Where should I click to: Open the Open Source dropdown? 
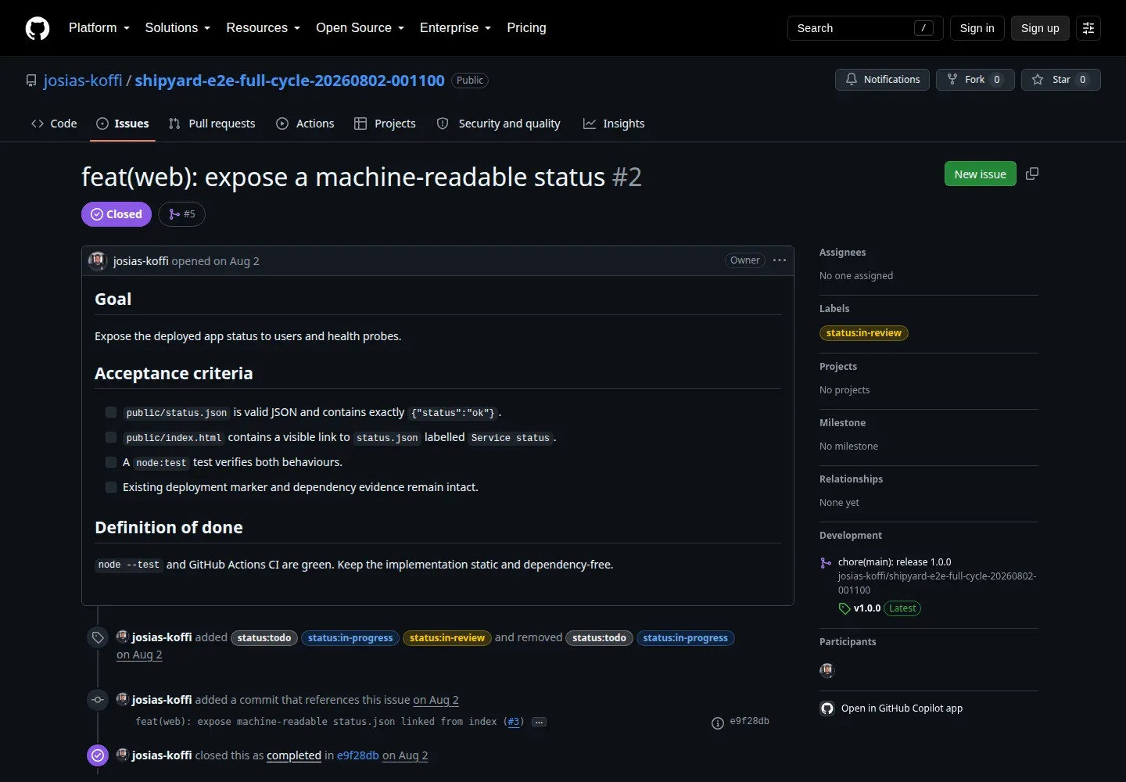(x=360, y=28)
